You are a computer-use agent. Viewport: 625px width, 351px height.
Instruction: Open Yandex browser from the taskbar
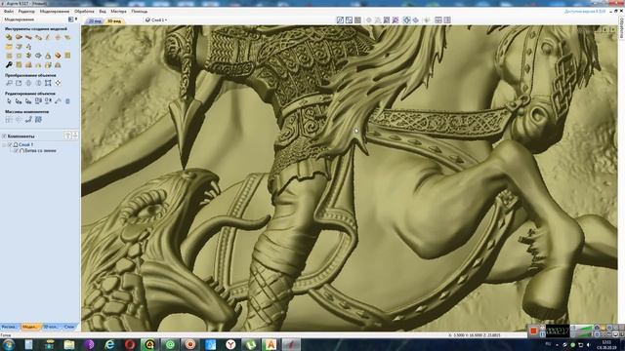click(x=230, y=344)
